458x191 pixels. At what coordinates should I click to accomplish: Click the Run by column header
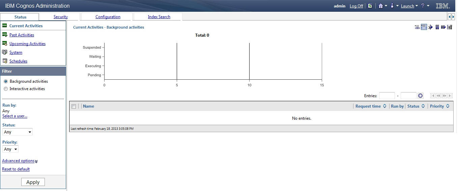pos(397,106)
